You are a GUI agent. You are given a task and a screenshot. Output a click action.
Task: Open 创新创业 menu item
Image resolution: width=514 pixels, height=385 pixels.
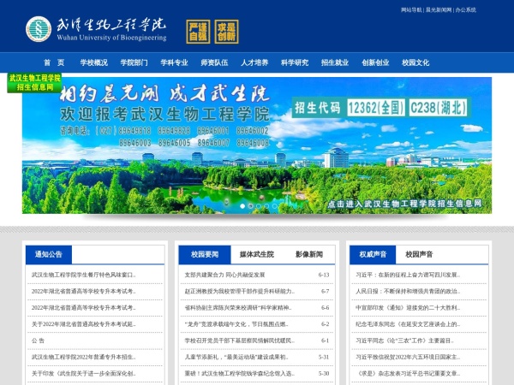pyautogui.click(x=375, y=62)
